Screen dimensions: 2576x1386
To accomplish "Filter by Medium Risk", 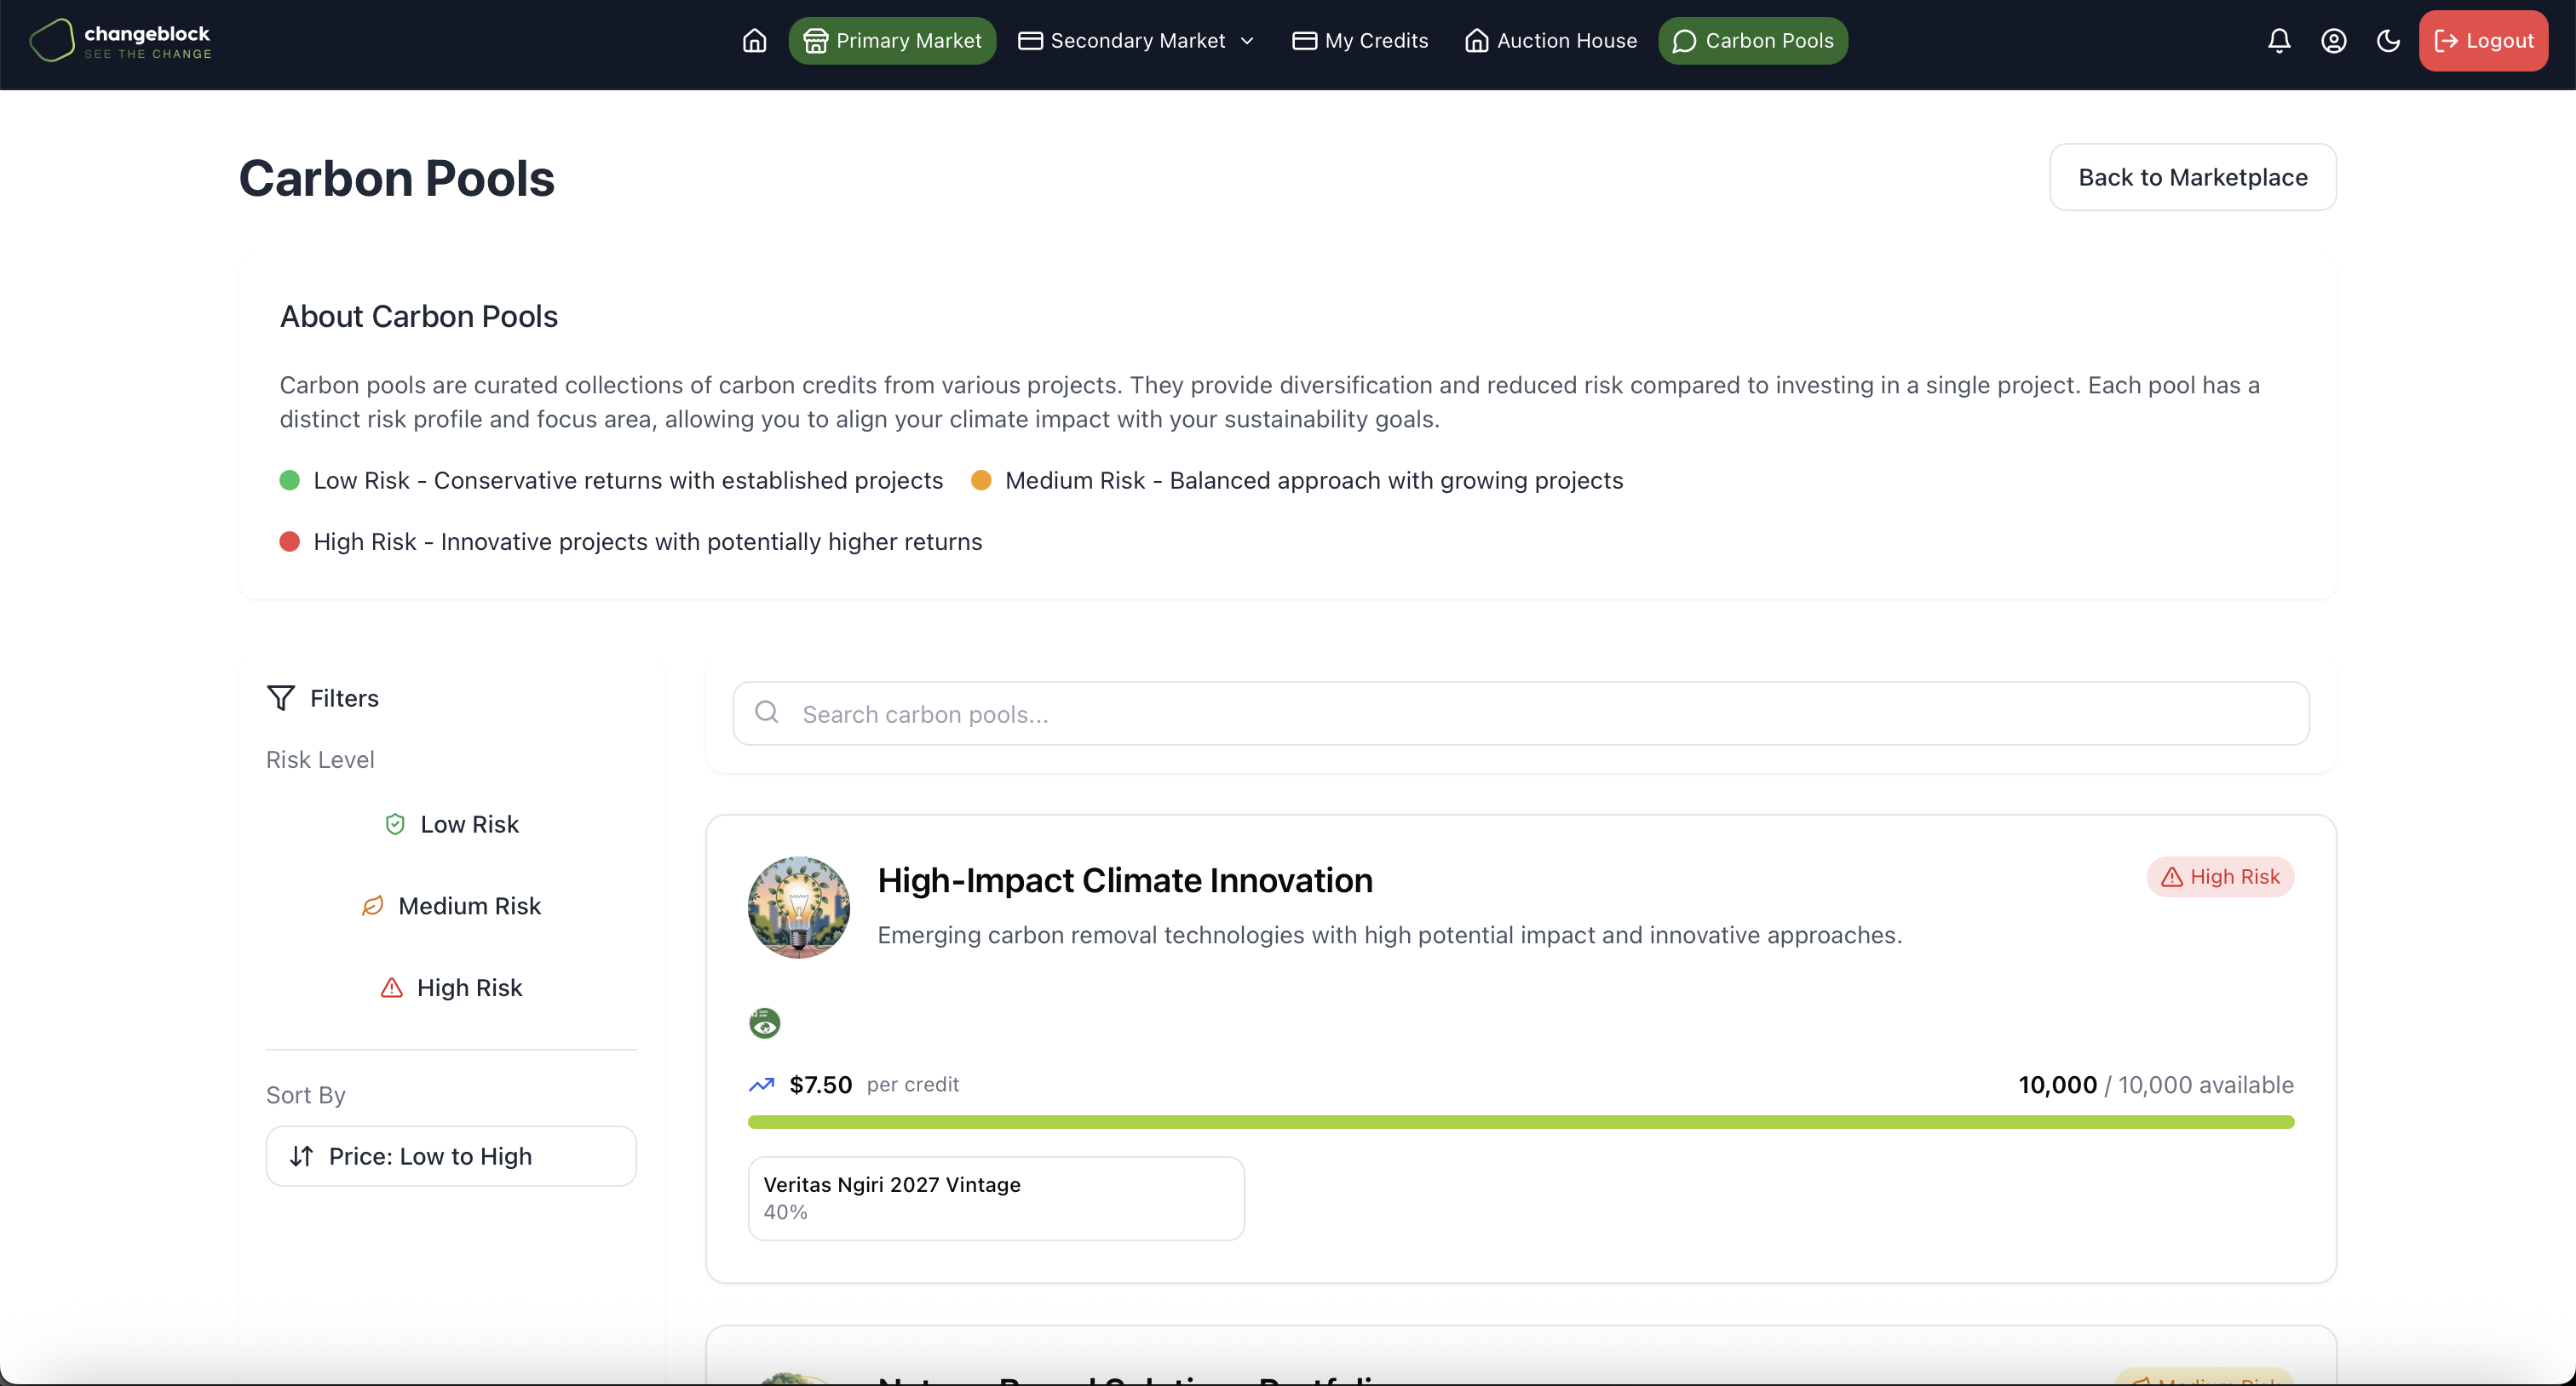I will [x=451, y=907].
